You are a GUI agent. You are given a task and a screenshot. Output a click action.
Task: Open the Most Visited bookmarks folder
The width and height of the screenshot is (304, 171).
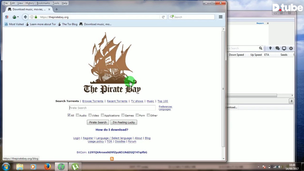[14, 24]
